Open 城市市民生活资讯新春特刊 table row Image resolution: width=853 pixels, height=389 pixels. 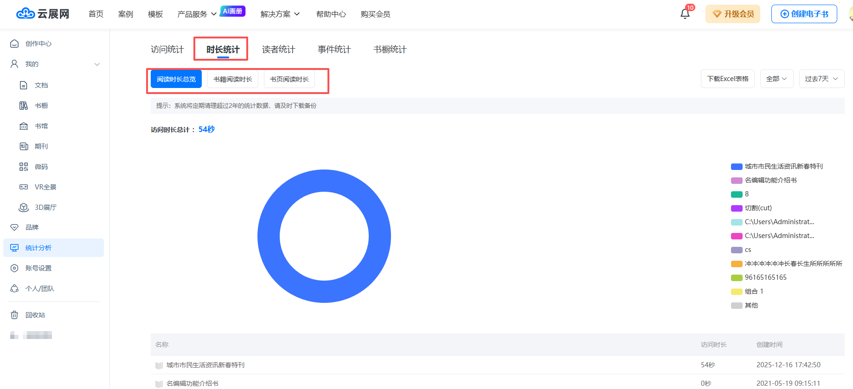click(x=205, y=365)
